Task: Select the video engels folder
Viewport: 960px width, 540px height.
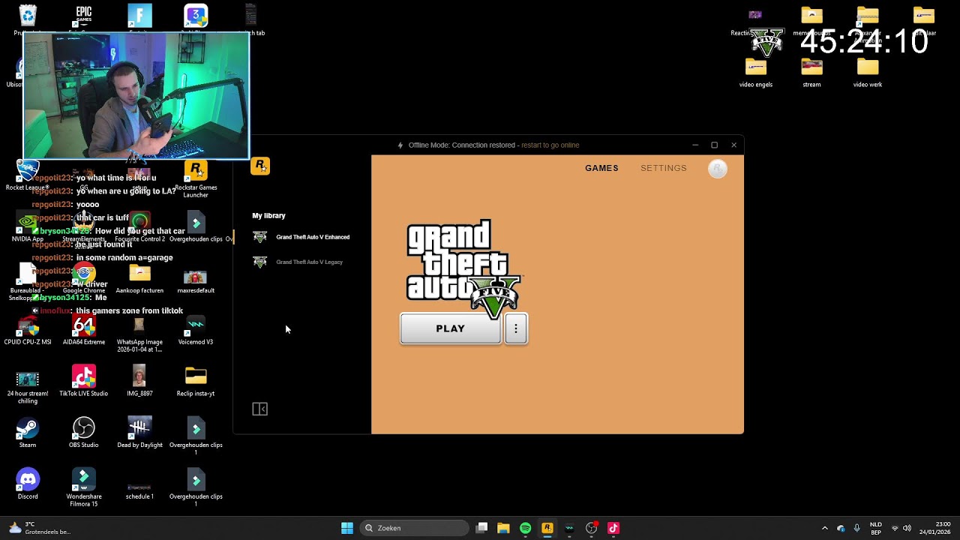Action: click(756, 73)
